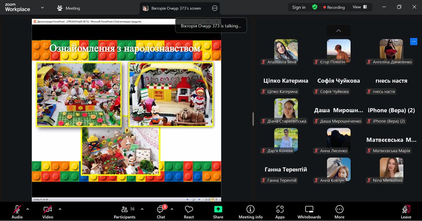The height and width of the screenshot is (221, 422).
Task: Switch to the Meeting tab
Action: [x=68, y=8]
